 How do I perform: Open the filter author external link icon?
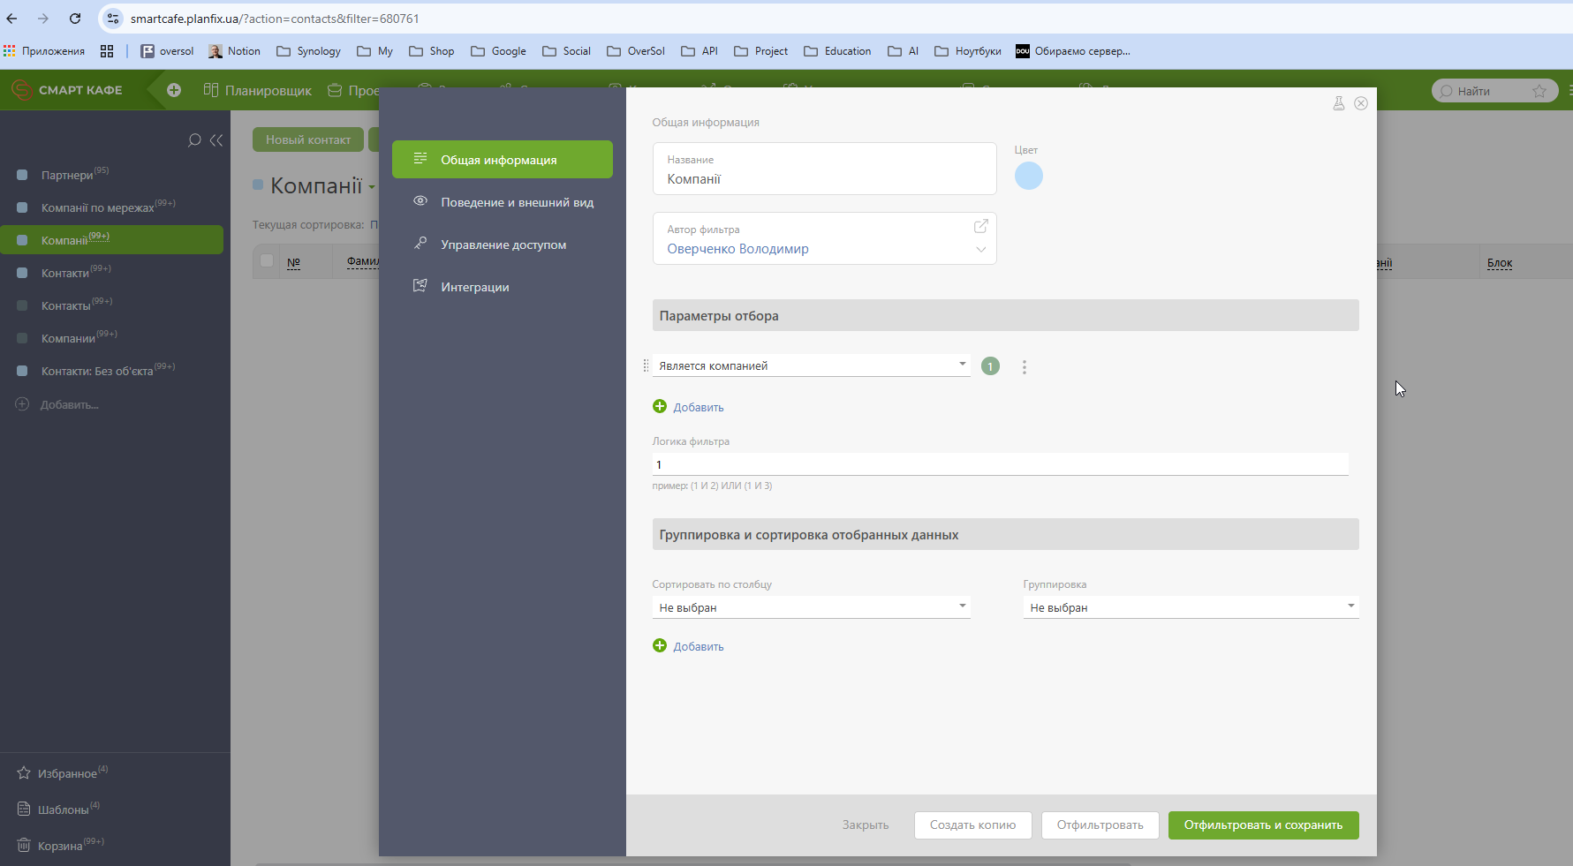[x=980, y=227]
